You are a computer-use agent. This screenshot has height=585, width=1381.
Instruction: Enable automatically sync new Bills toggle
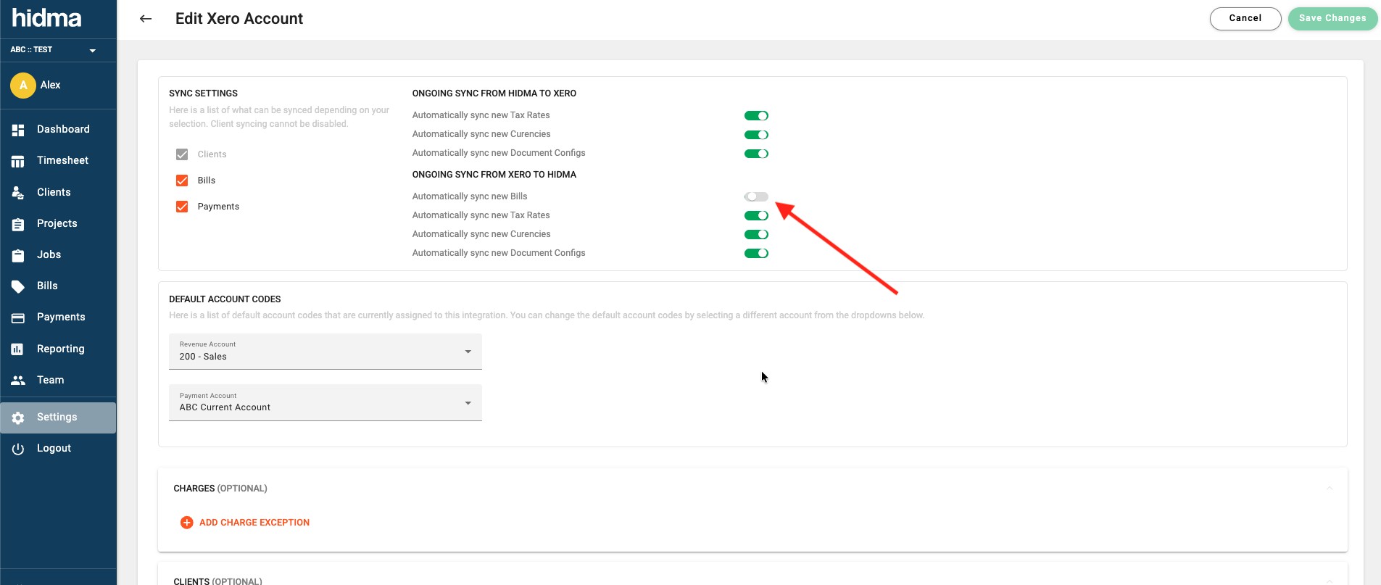click(x=756, y=196)
